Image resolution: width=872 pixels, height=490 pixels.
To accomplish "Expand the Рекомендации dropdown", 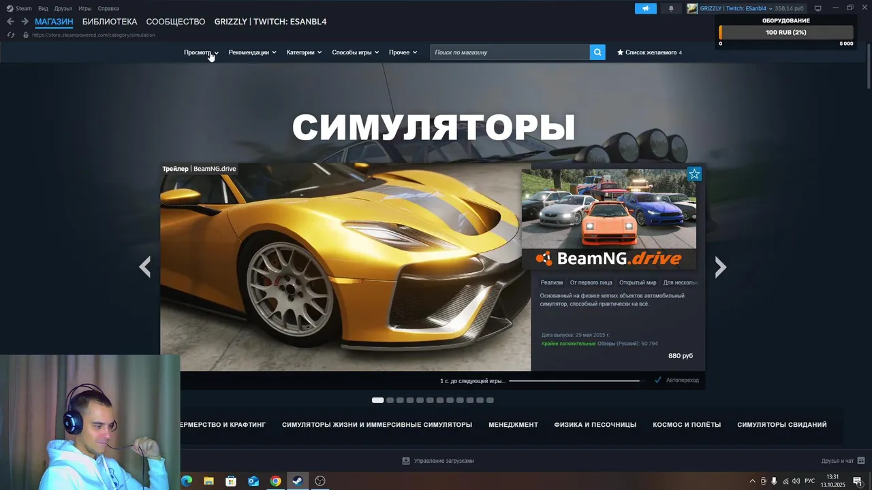I will (252, 52).
